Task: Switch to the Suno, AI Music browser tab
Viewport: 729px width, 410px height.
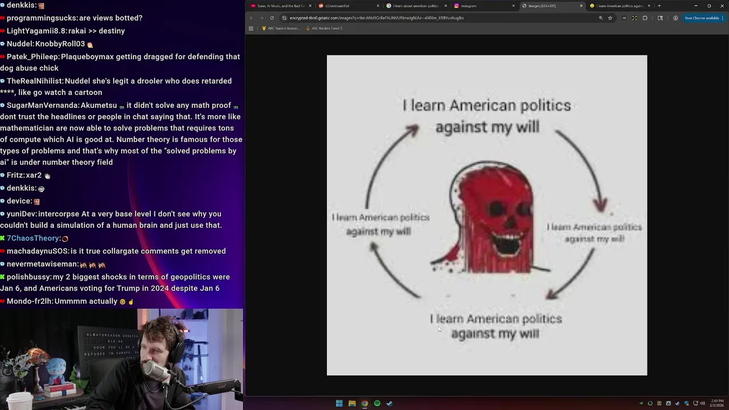Action: pos(280,6)
